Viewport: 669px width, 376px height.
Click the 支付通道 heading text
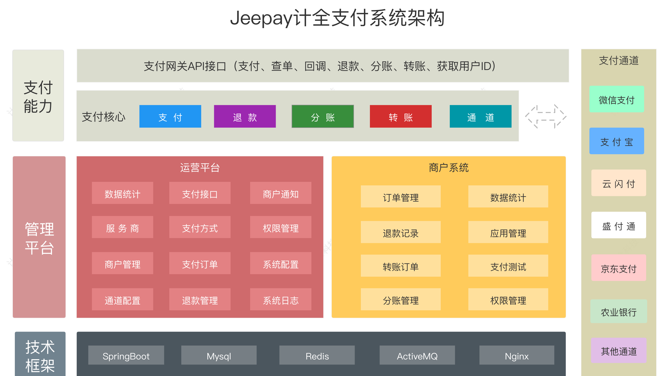619,60
